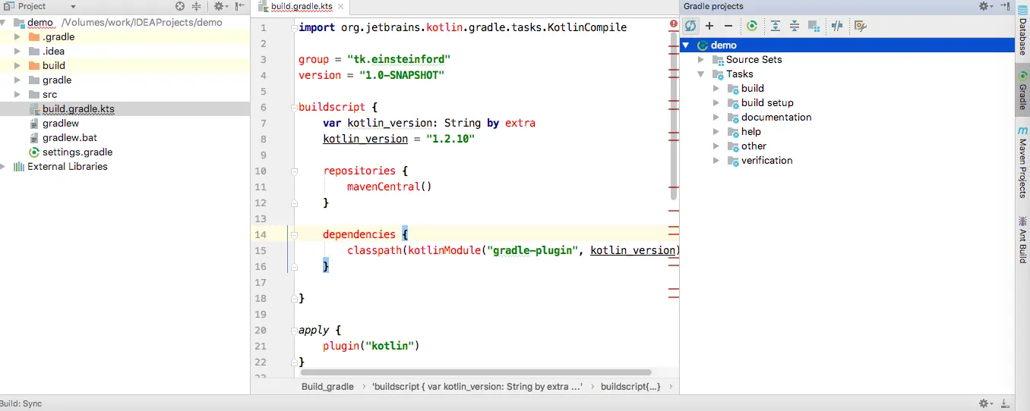Select the gradlew.bat file
Screen dimensions: 1030x411
[x=125, y=137]
